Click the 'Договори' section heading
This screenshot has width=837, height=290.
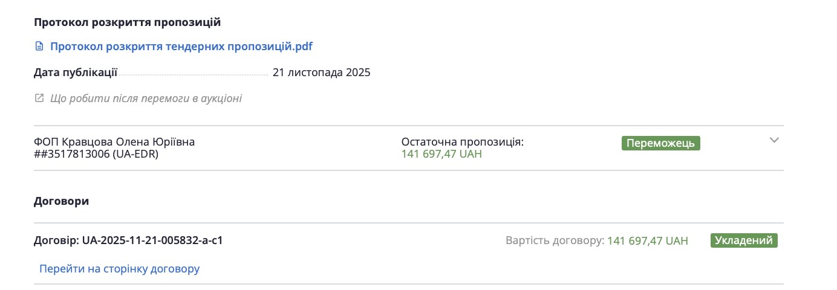coord(61,201)
